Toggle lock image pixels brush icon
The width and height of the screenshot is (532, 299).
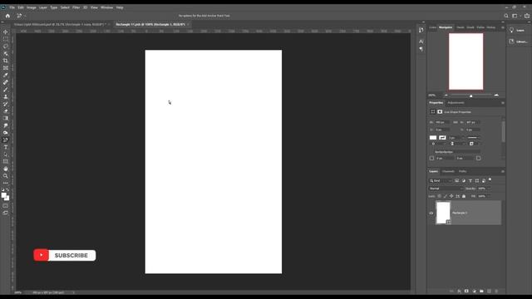pyautogui.click(x=446, y=196)
